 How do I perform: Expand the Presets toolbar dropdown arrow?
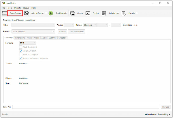[137, 13]
